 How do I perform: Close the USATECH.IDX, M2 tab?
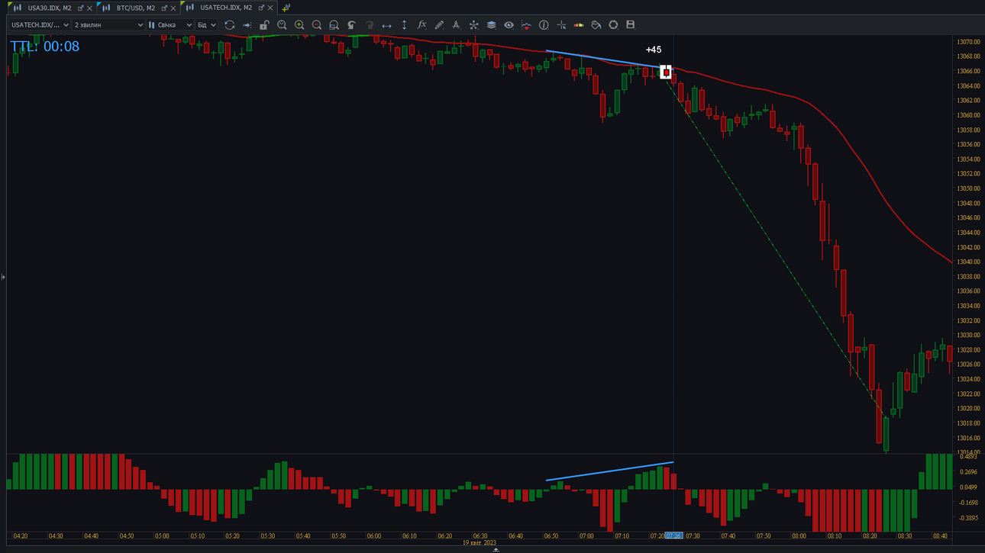pyautogui.click(x=270, y=8)
